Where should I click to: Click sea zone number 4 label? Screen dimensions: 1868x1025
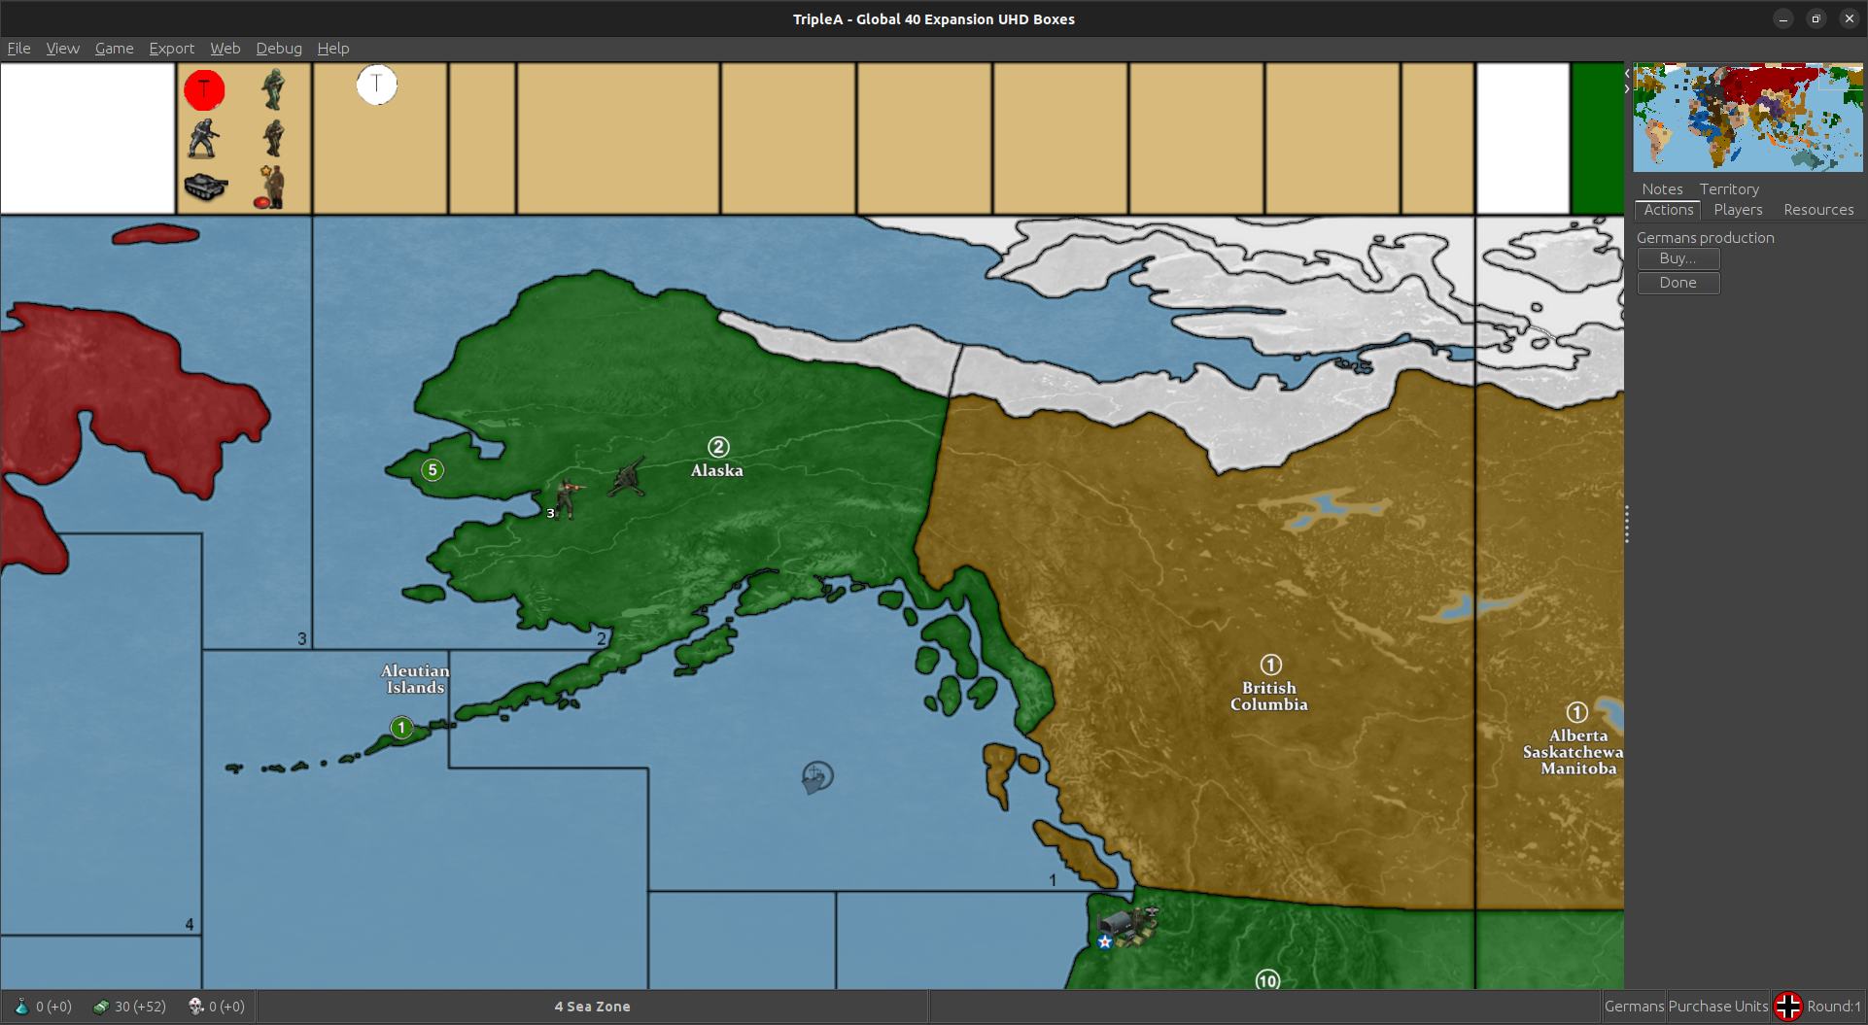190,925
